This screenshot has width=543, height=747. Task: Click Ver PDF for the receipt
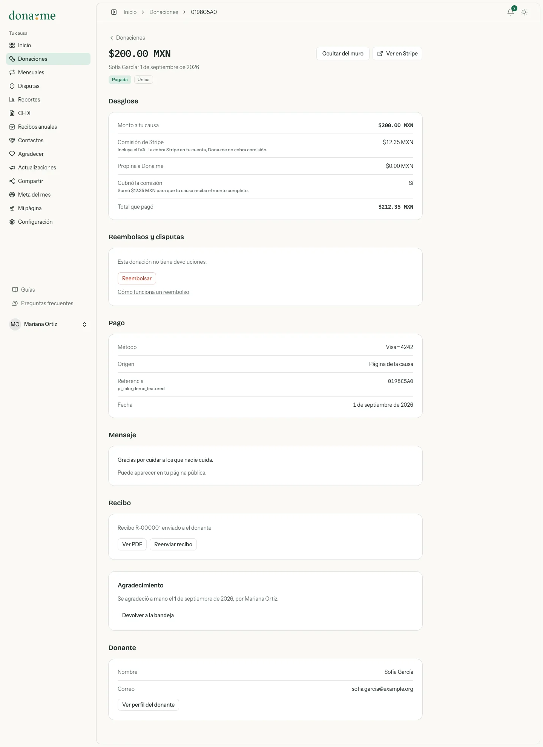click(132, 544)
